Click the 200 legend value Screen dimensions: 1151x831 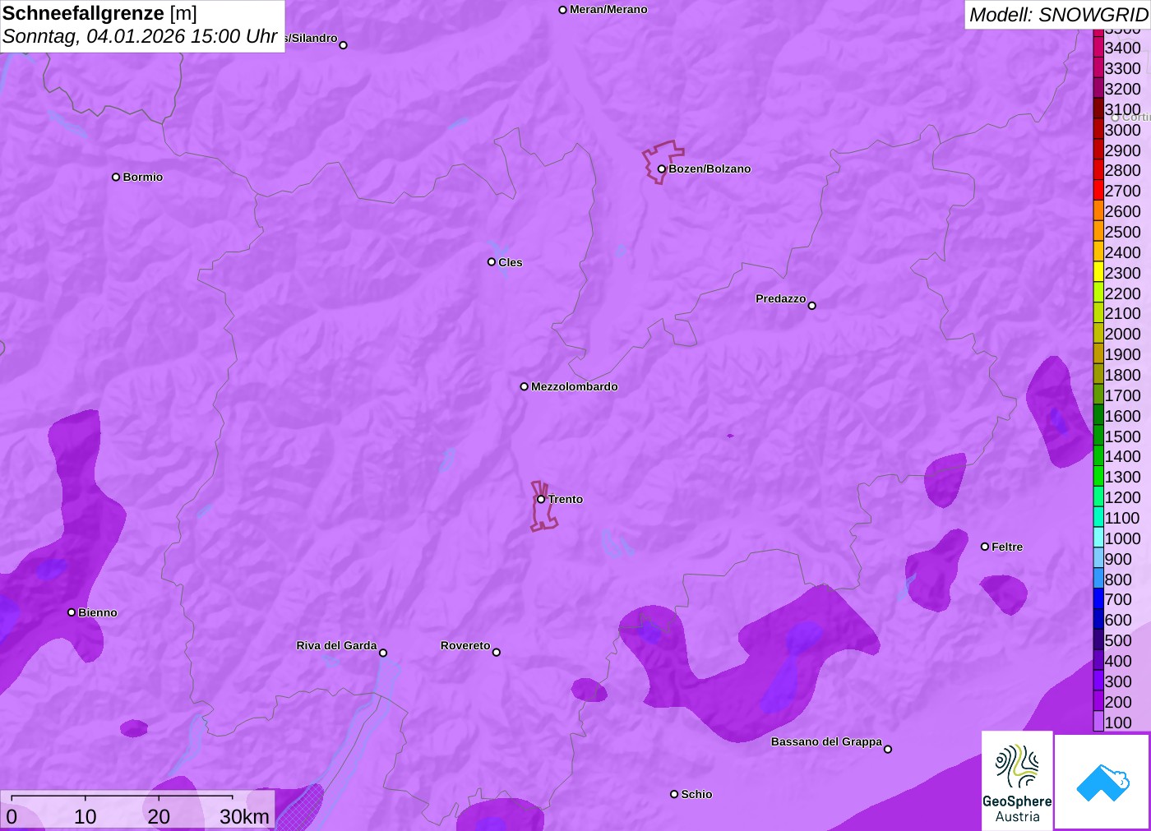pyautogui.click(x=1118, y=702)
